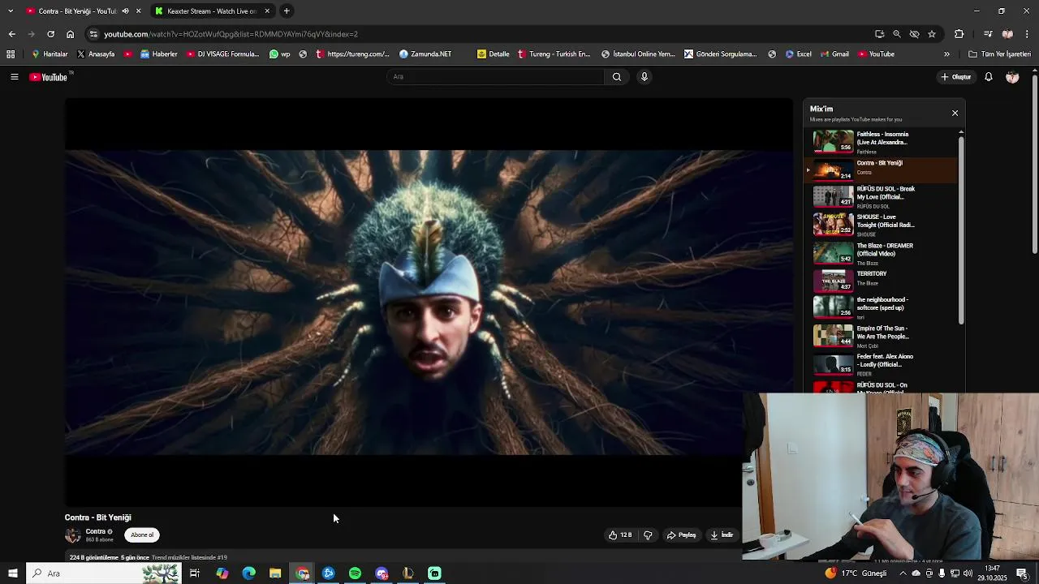Open Task View on the taskbar
1039x584 pixels.
tap(195, 573)
